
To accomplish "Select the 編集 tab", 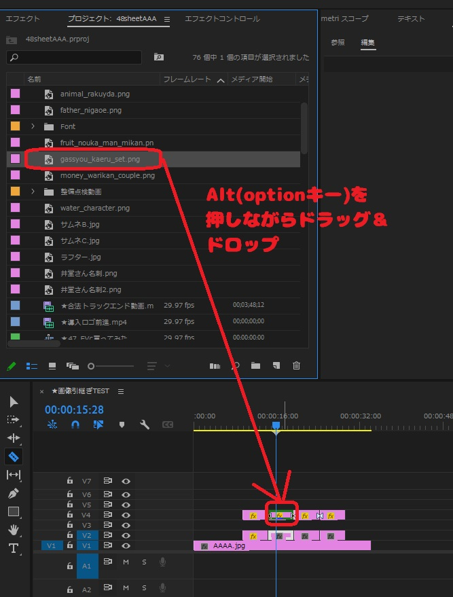I will click(x=367, y=42).
